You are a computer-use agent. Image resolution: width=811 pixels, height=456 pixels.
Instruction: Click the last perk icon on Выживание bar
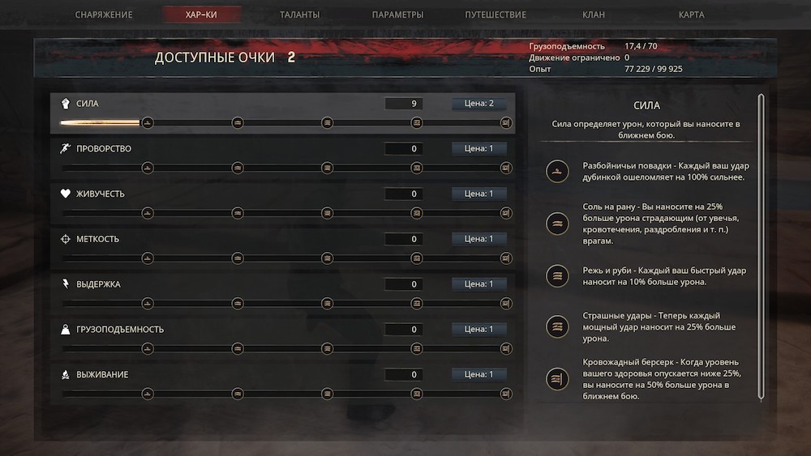pos(506,394)
